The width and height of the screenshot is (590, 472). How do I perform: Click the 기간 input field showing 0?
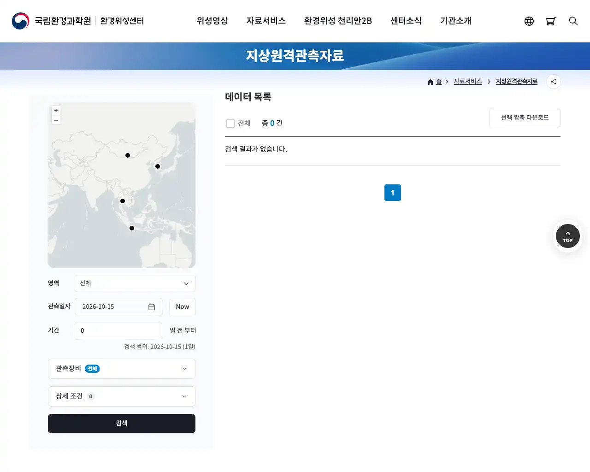(118, 331)
